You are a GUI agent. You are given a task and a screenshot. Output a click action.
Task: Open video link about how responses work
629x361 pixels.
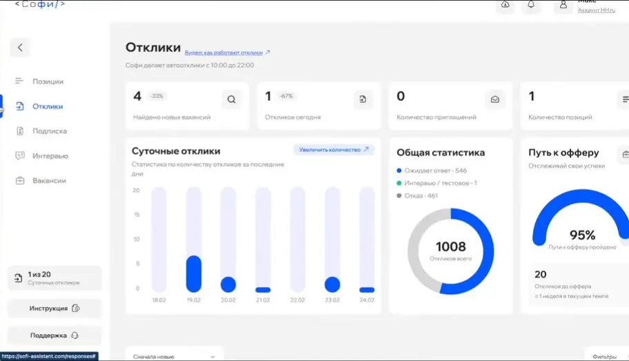[x=224, y=52]
